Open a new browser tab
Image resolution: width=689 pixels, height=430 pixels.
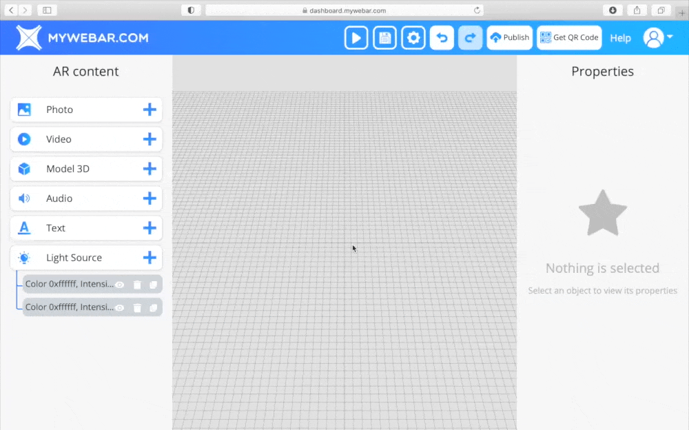[x=682, y=13]
